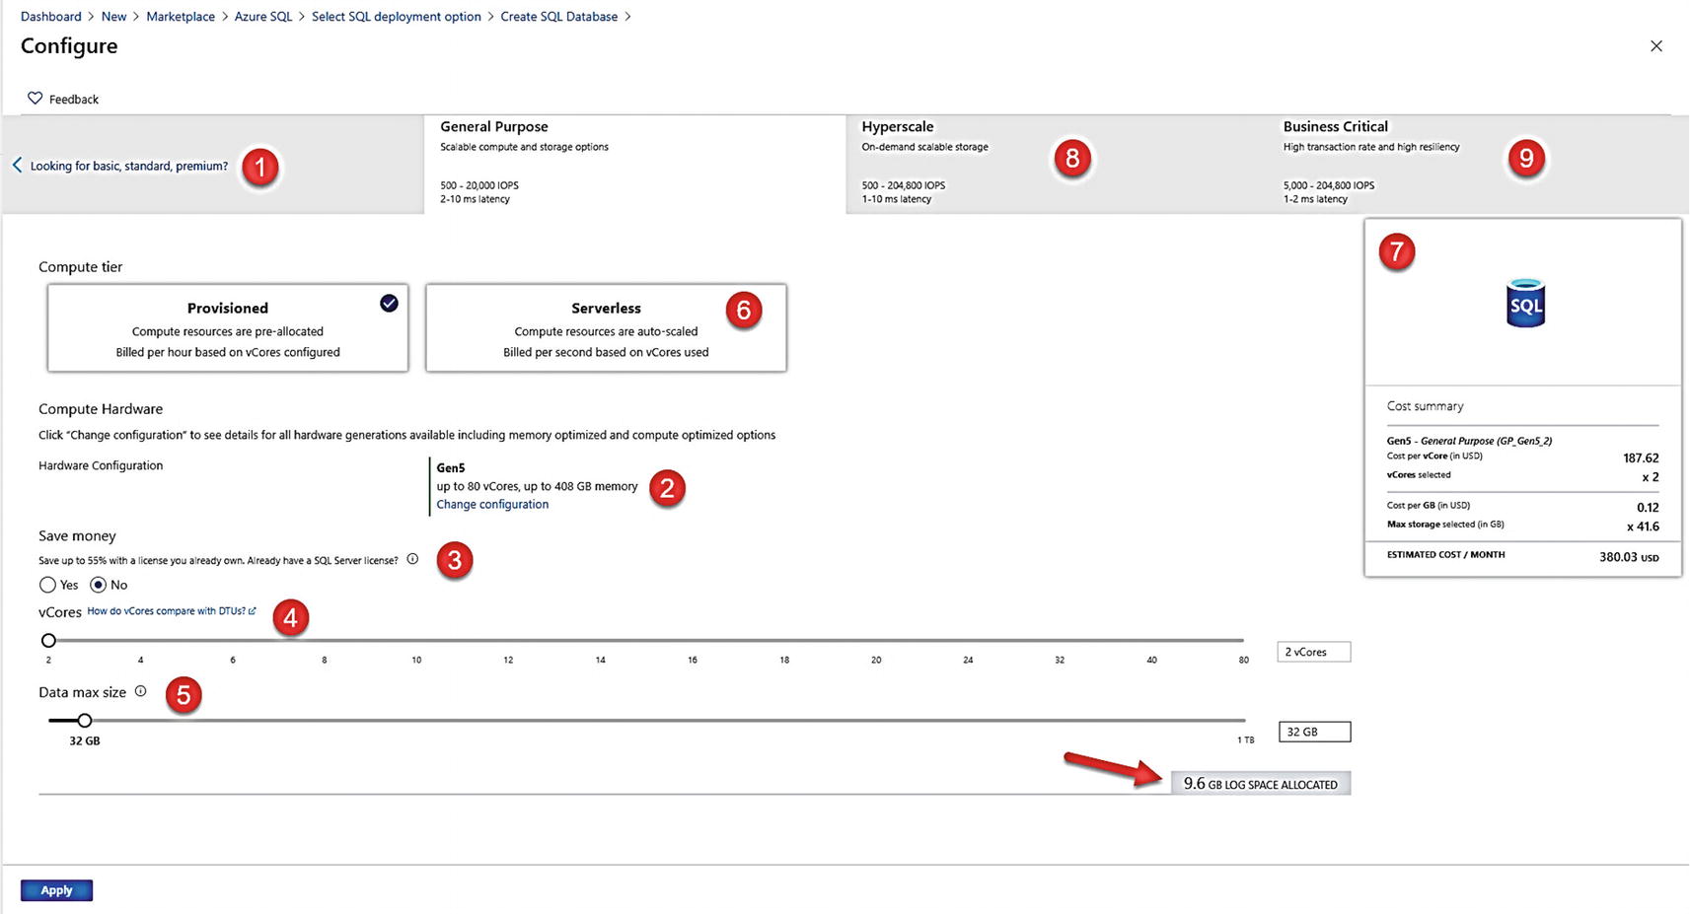Switch to the Business Critical tab
This screenshot has width=1690, height=914.
1478,164
